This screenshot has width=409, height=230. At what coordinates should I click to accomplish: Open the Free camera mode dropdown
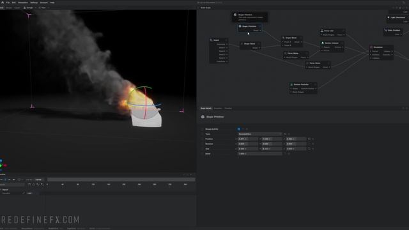(x=44, y=8)
